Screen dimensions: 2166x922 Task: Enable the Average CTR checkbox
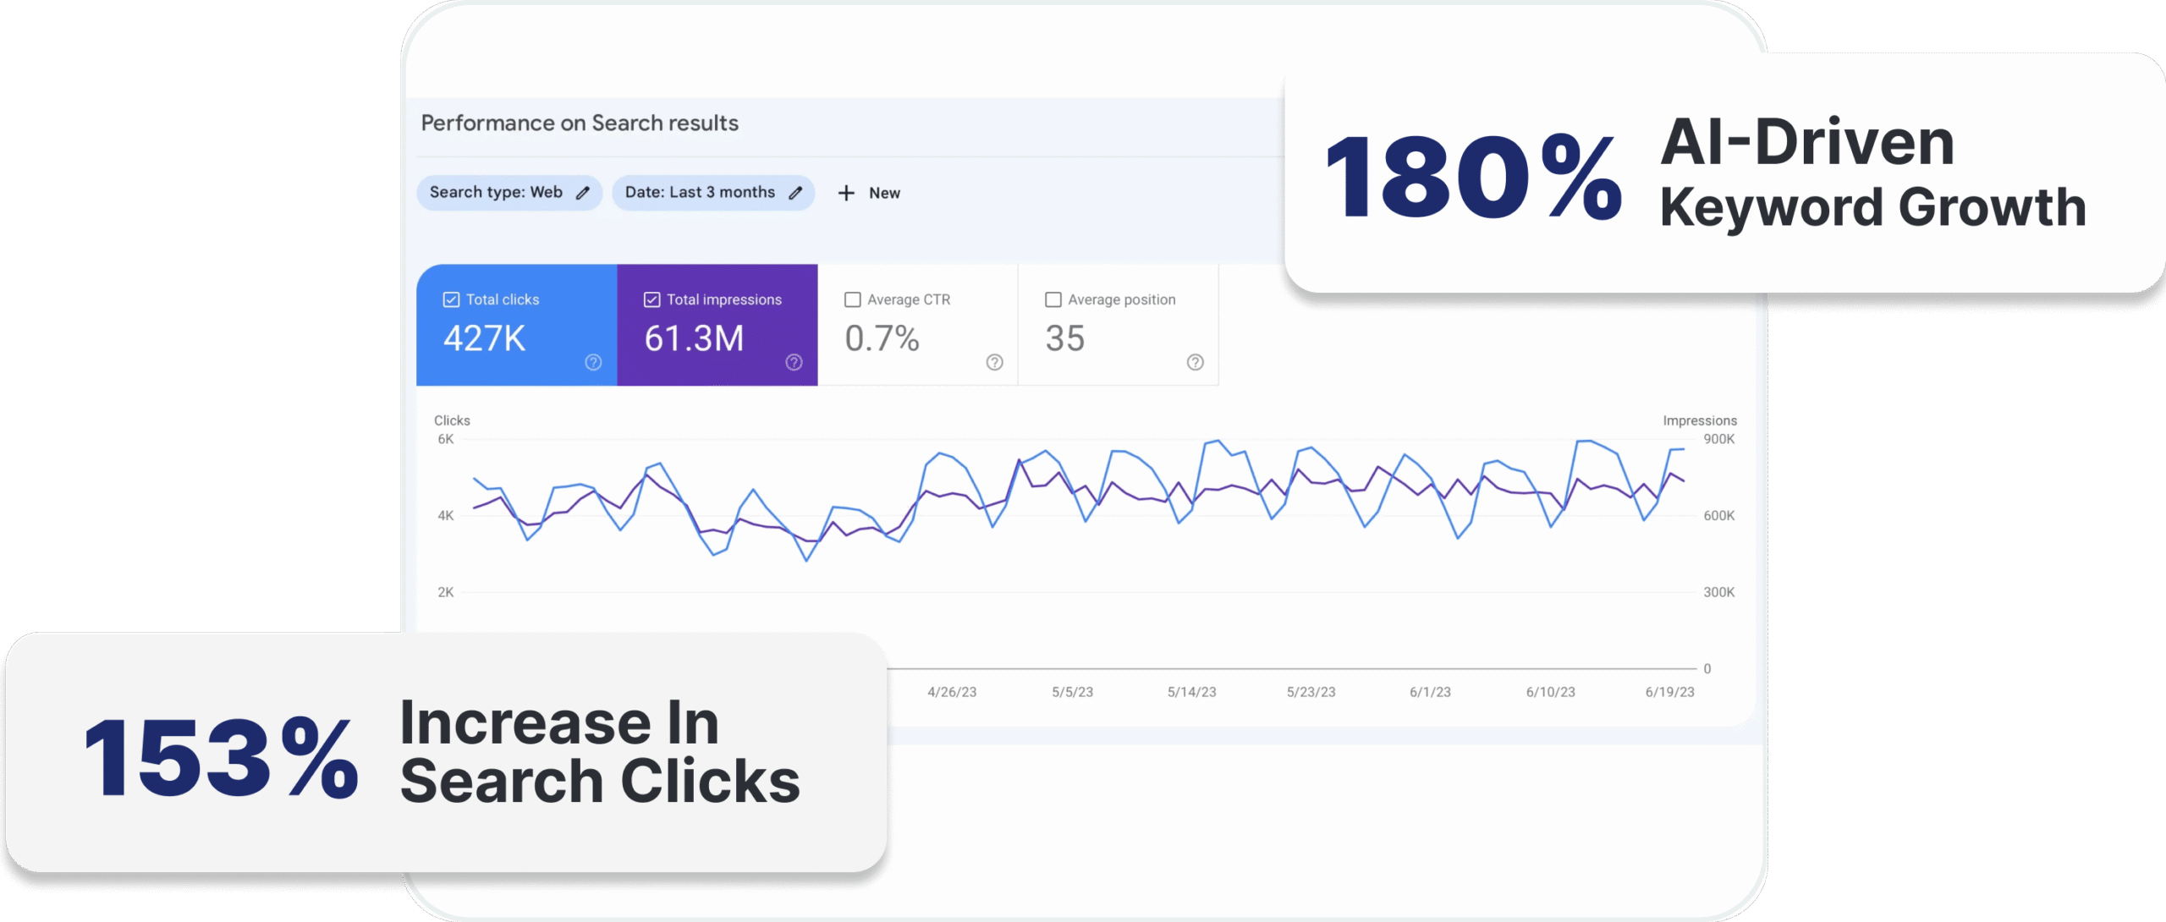point(852,299)
